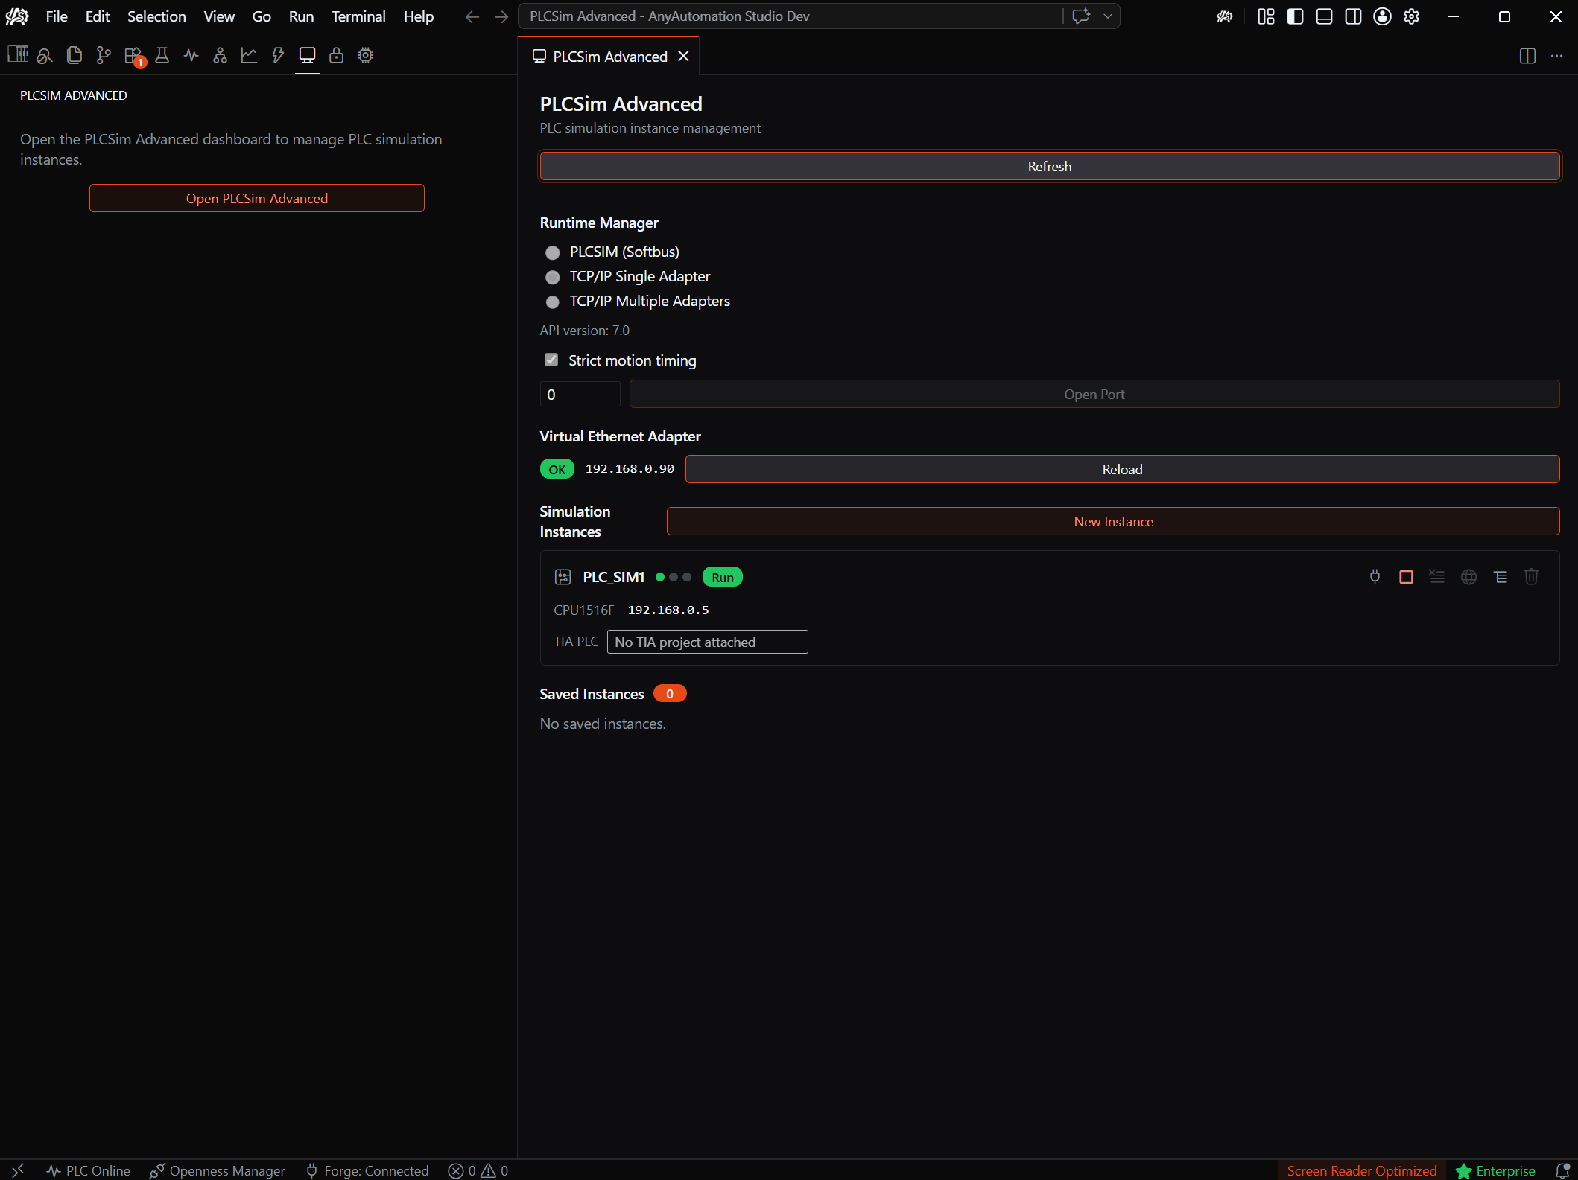Open the hierarchy tree activity icon
This screenshot has height=1180, width=1578.
pyautogui.click(x=220, y=55)
